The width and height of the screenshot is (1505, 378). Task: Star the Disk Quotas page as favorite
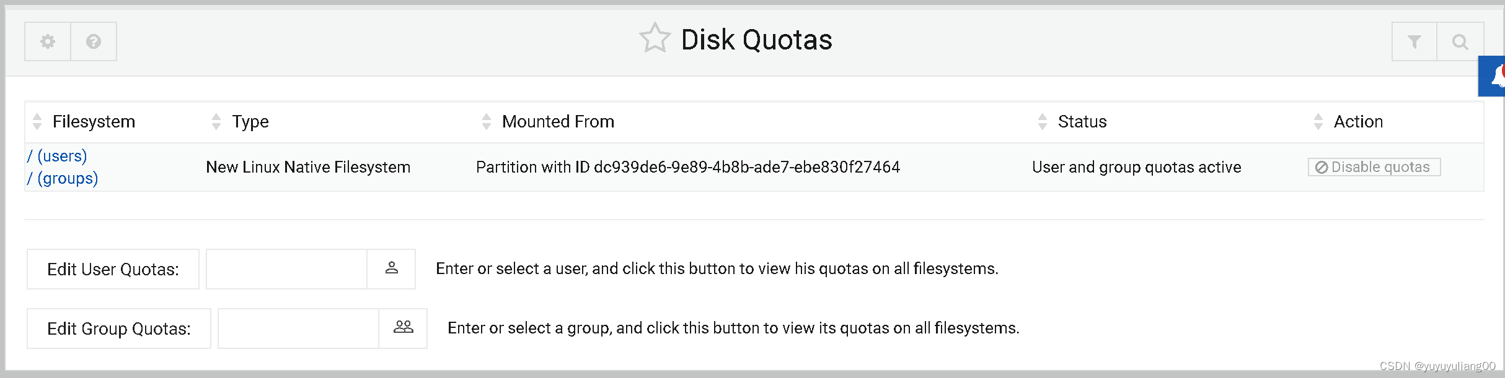pyautogui.click(x=655, y=38)
